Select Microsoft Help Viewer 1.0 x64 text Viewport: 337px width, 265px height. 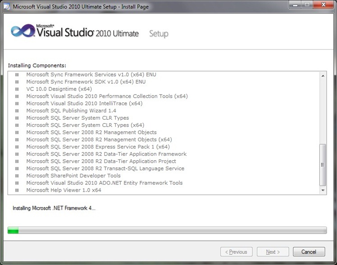[x=64, y=190]
